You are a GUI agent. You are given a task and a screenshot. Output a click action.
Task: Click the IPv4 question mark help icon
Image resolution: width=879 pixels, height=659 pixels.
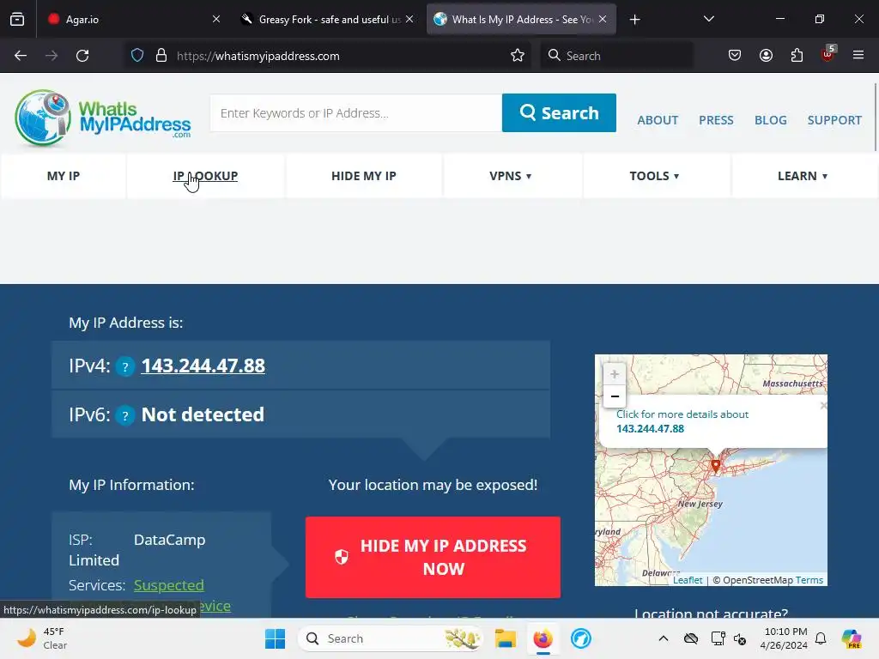[125, 367]
